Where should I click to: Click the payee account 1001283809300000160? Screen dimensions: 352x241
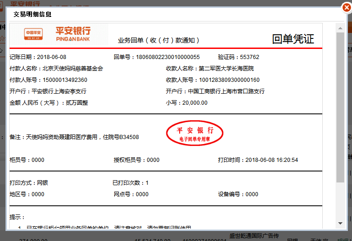pyautogui.click(x=229, y=80)
